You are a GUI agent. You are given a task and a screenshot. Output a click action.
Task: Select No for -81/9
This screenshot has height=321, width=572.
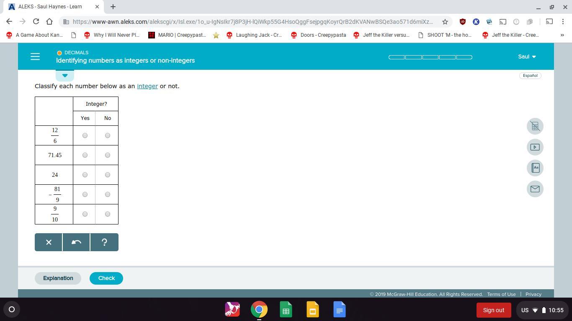[x=108, y=194]
